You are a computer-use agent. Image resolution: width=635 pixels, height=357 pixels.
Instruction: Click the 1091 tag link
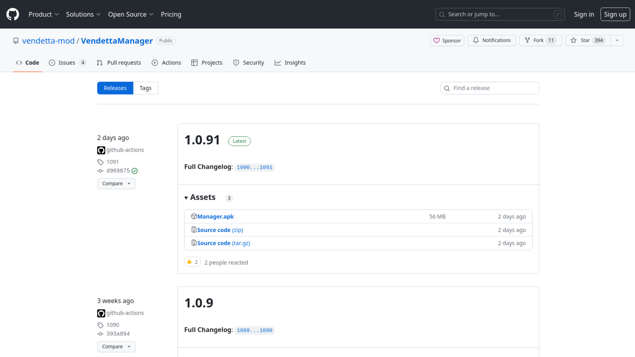click(x=112, y=162)
